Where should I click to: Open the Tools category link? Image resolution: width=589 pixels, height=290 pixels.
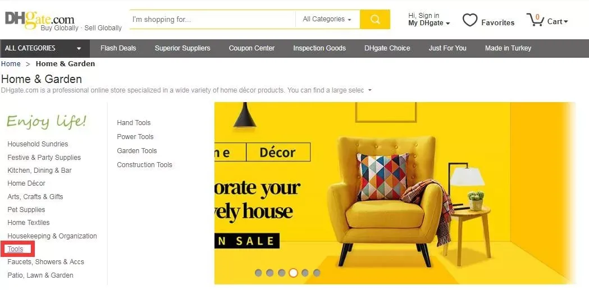click(x=15, y=248)
